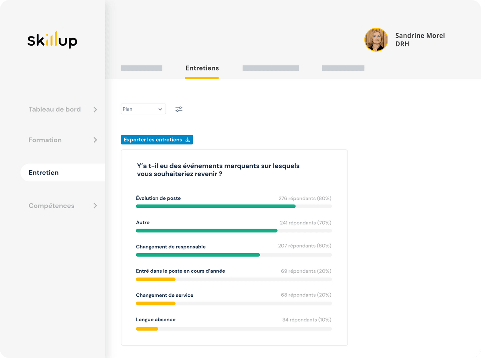Select Entretien in the sidebar
481x358 pixels.
(x=44, y=173)
